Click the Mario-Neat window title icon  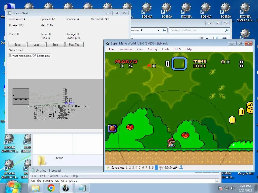(10, 13)
